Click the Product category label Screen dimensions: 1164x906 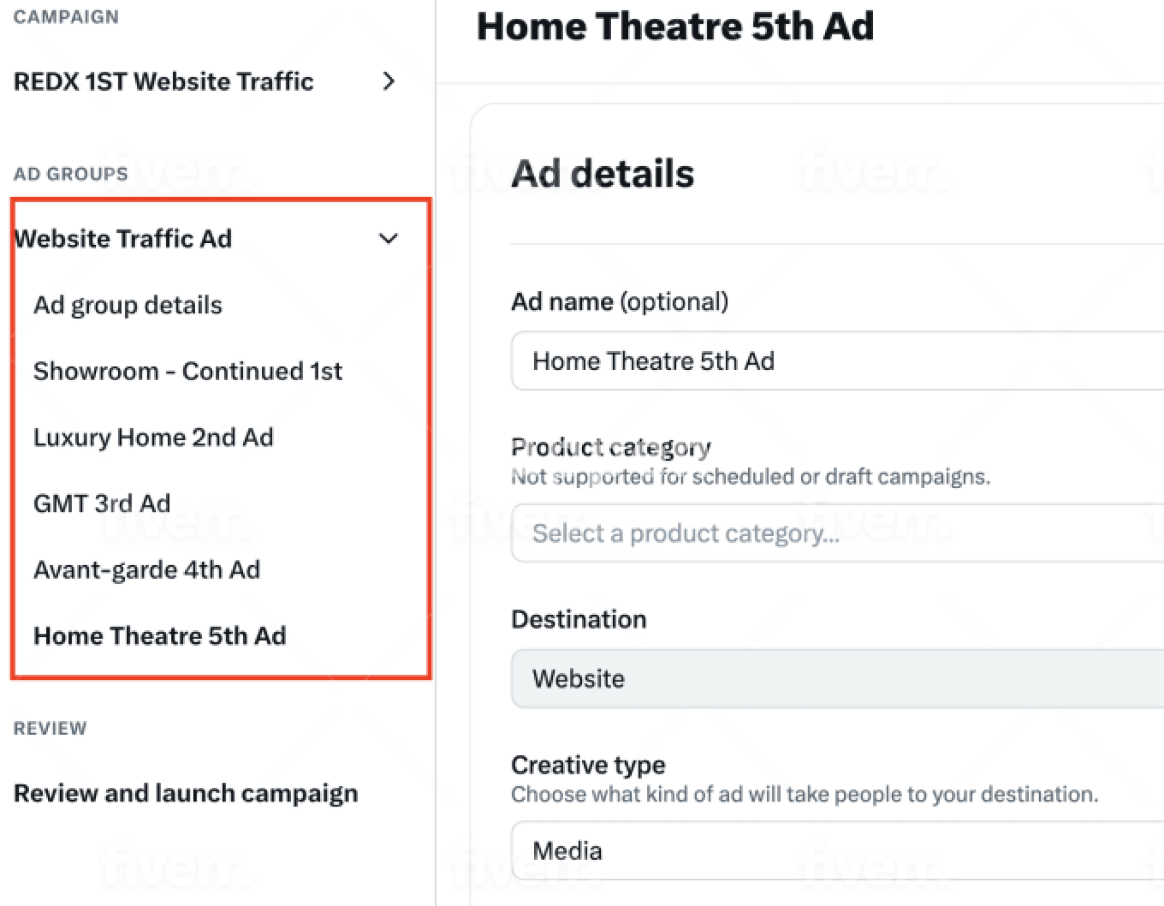(x=610, y=447)
